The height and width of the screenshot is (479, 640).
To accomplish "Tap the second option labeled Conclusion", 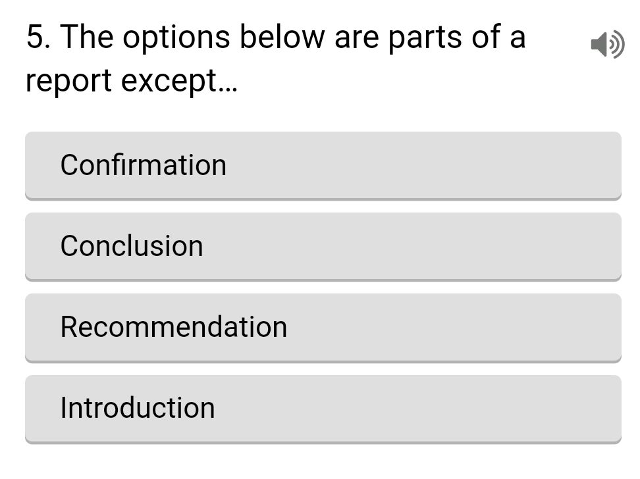I will (x=323, y=245).
